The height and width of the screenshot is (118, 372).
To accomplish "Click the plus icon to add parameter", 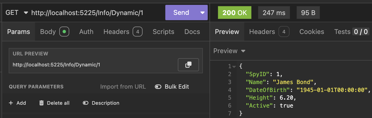I will tap(11, 103).
